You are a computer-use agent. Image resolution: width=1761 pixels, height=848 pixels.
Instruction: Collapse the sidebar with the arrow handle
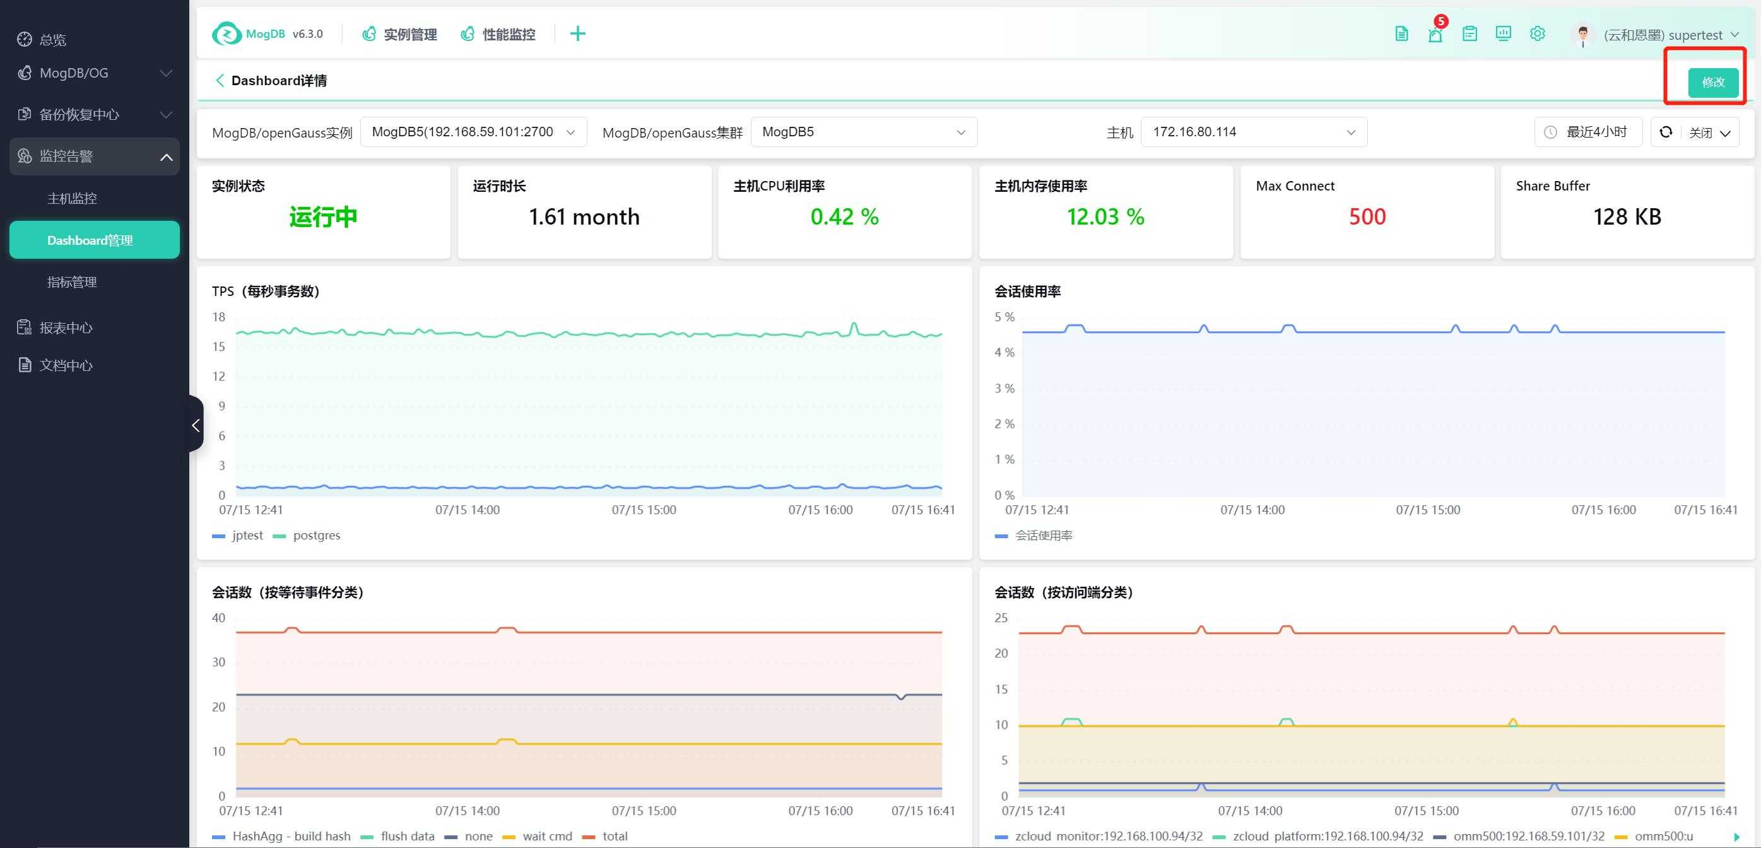(196, 424)
